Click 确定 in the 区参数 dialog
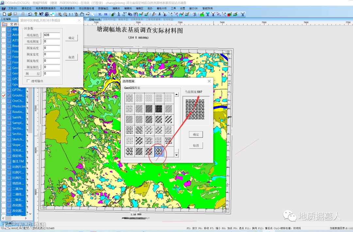This screenshot has height=232, width=353. pyautogui.click(x=71, y=38)
